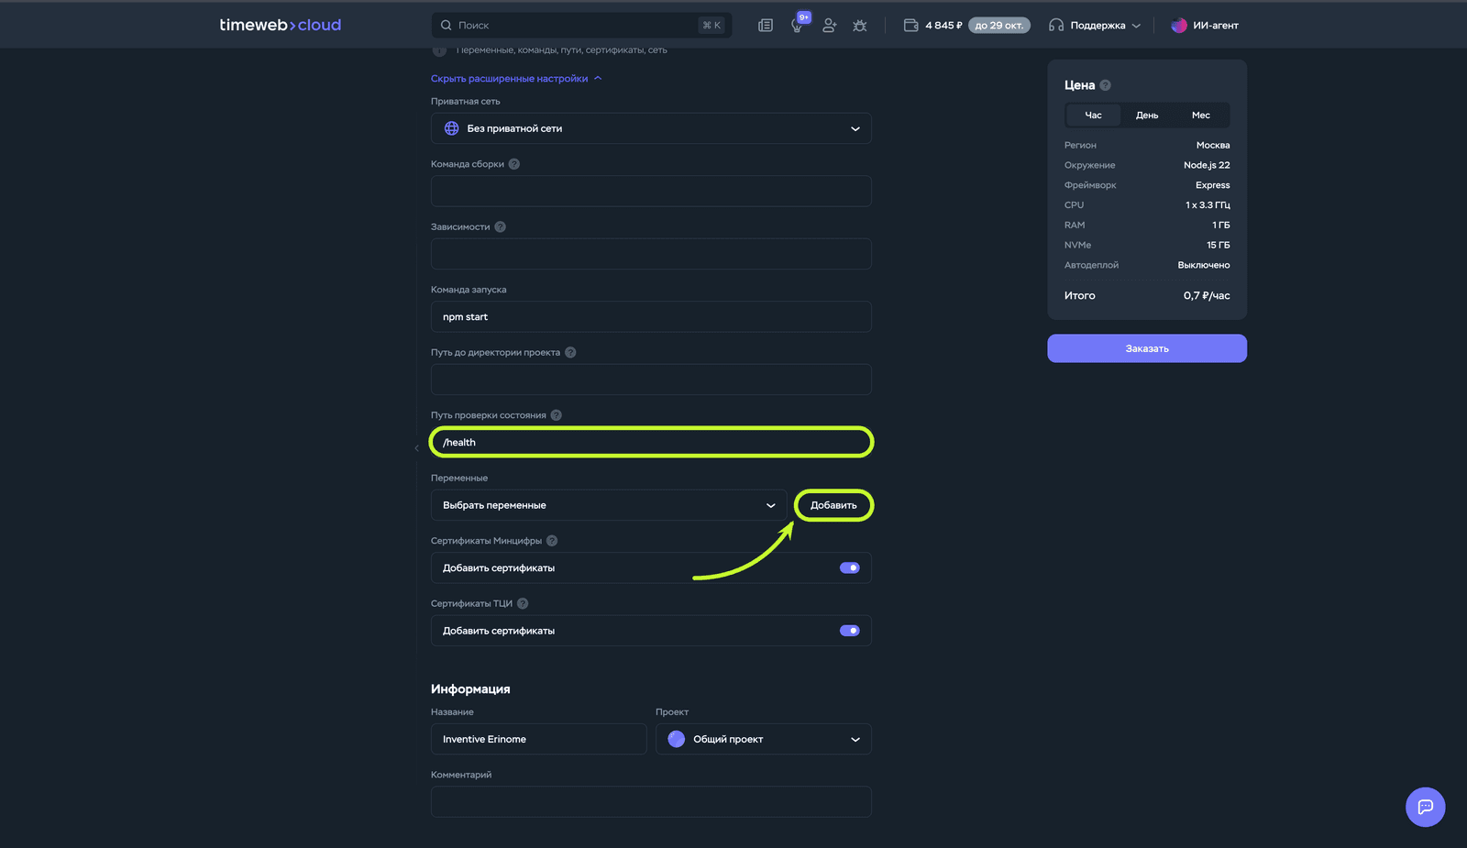1467x848 pixels.
Task: Click the Комментарий input field
Action: [651, 802]
